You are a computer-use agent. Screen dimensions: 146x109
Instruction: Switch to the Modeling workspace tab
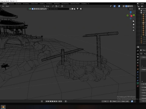(x=11, y=4)
